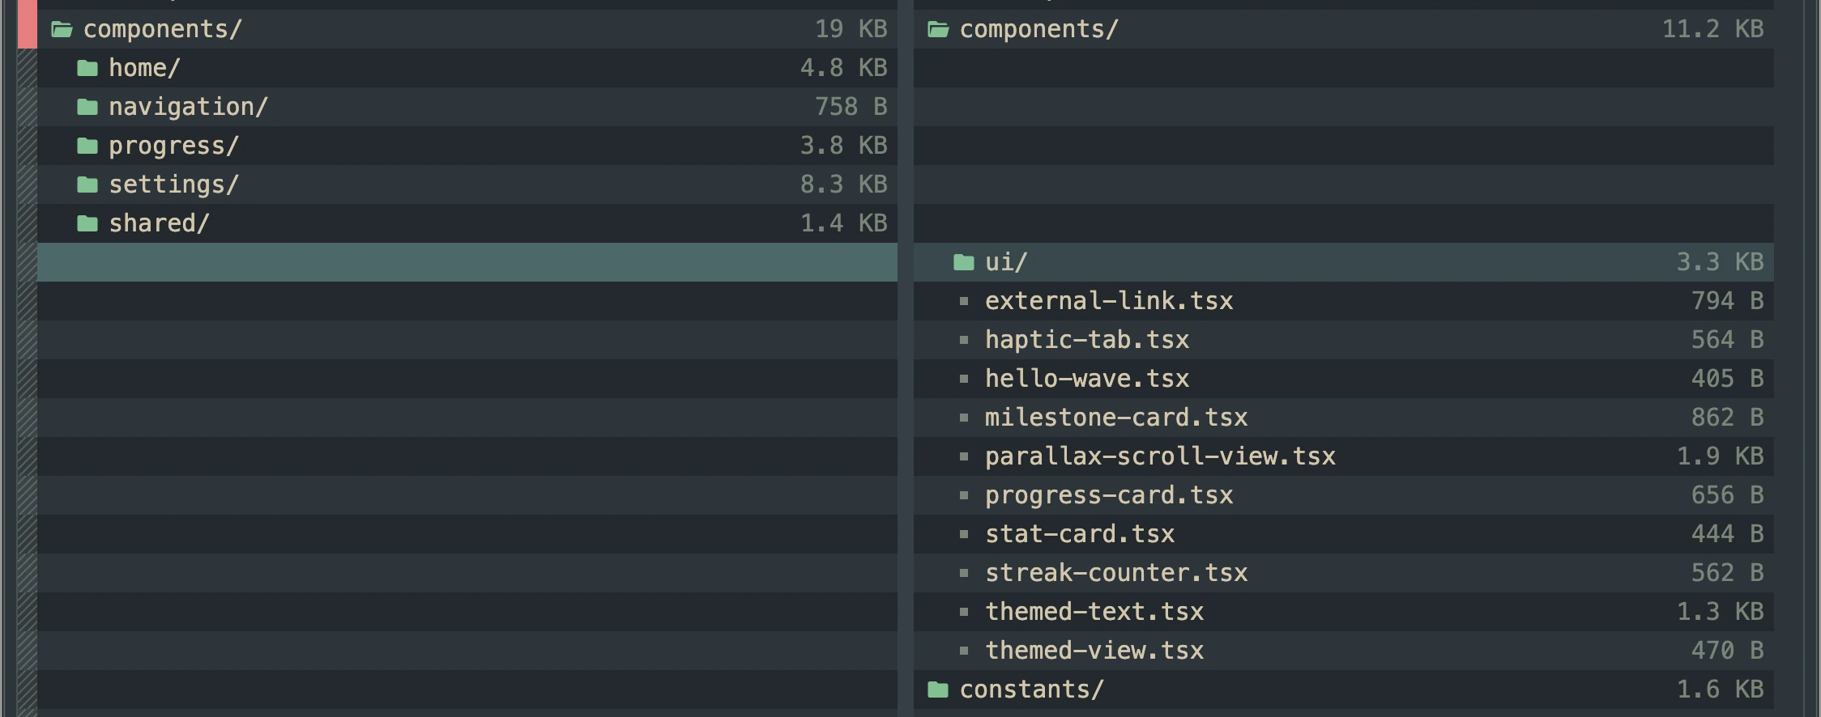Screen dimensions: 1821x717
Task: Click the 3.3 KB size of ui/
Action: pos(1721,262)
